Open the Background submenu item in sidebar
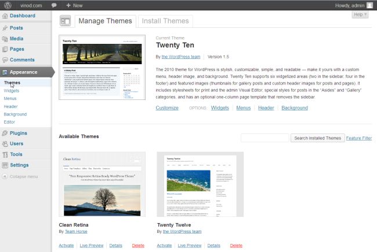 (x=15, y=114)
